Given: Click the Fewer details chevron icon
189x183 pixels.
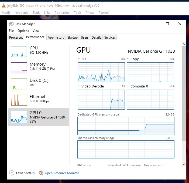Looking at the screenshot, I should click(x=12, y=173).
